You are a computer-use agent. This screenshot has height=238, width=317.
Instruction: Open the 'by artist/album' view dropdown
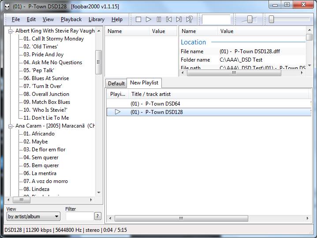(x=34, y=216)
